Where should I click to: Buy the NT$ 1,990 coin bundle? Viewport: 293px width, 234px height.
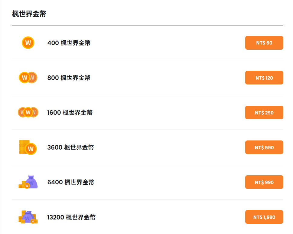pos(264,217)
